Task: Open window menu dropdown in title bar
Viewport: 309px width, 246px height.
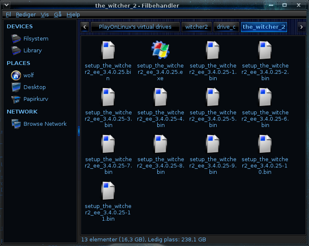Action: [7, 5]
